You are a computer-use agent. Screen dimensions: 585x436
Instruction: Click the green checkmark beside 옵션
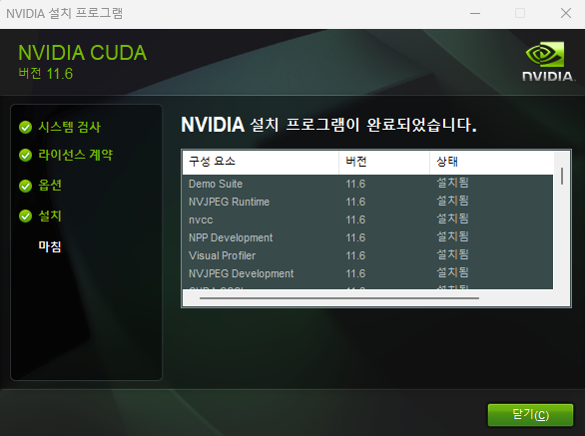[25, 186]
